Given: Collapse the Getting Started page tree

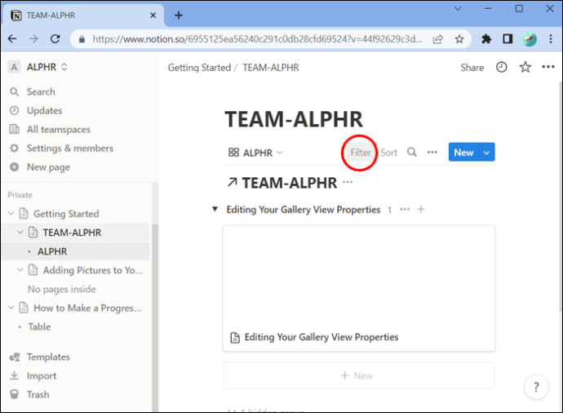Looking at the screenshot, I should [11, 214].
